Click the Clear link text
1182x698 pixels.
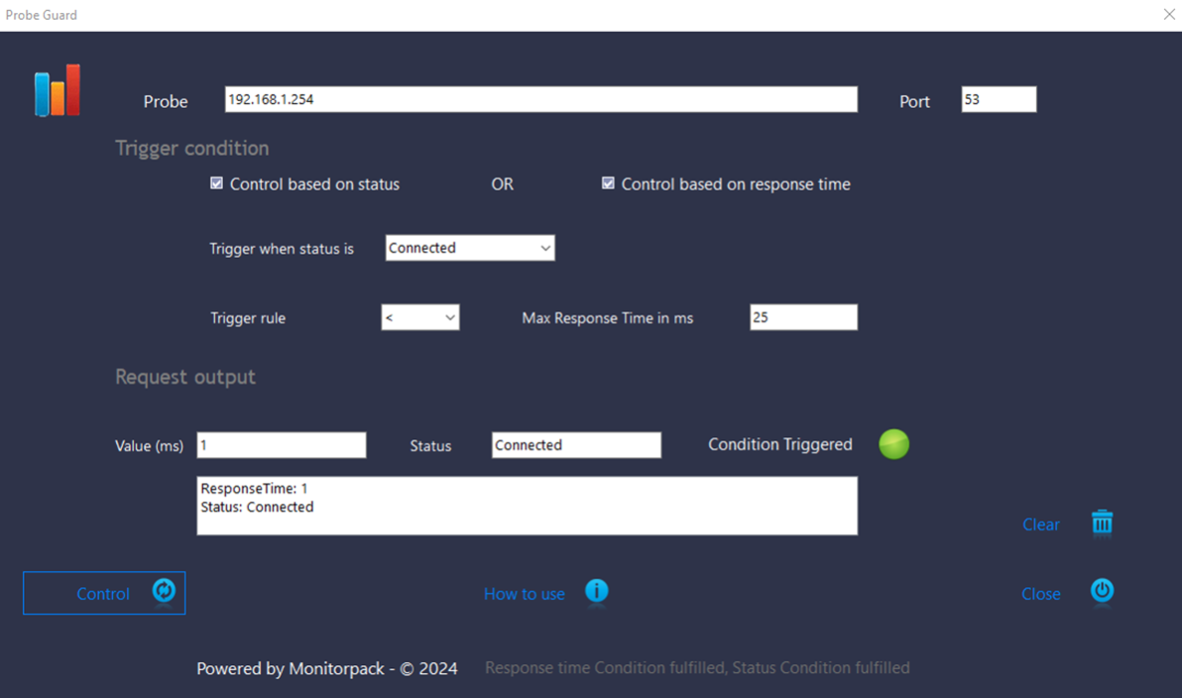click(1041, 524)
